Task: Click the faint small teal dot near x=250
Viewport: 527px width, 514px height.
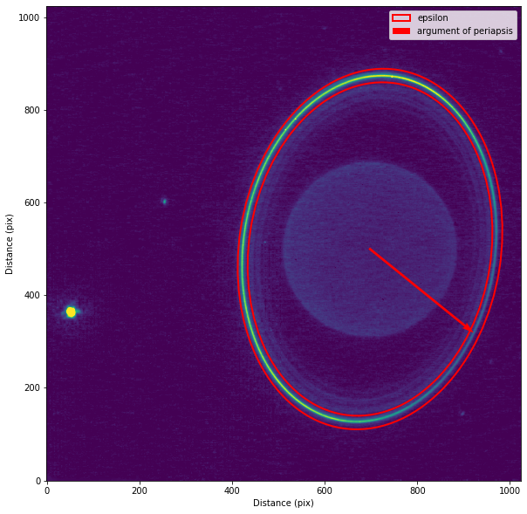Action: click(x=165, y=202)
